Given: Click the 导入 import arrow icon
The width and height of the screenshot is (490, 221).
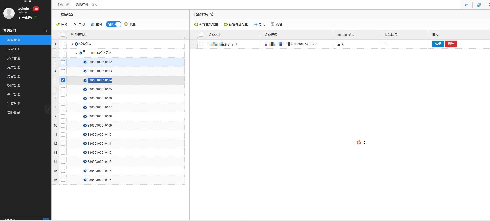Looking at the screenshot, I should (x=256, y=24).
